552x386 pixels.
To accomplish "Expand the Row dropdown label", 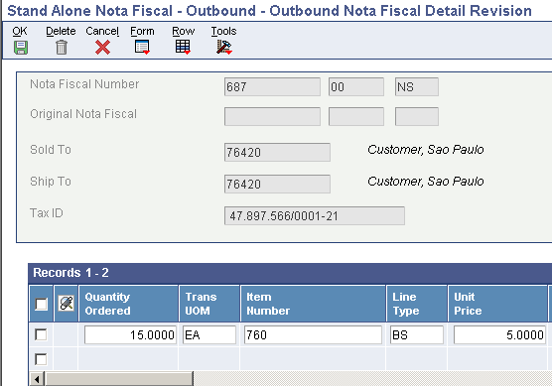I will click(x=183, y=32).
